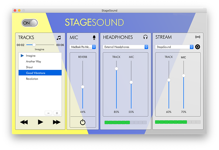The height and width of the screenshot is (150, 219).
Task: Select the Another Way track
Action: 40,61
